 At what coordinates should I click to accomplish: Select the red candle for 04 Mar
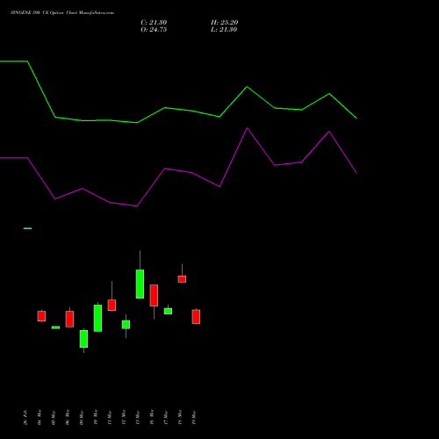coord(41,316)
